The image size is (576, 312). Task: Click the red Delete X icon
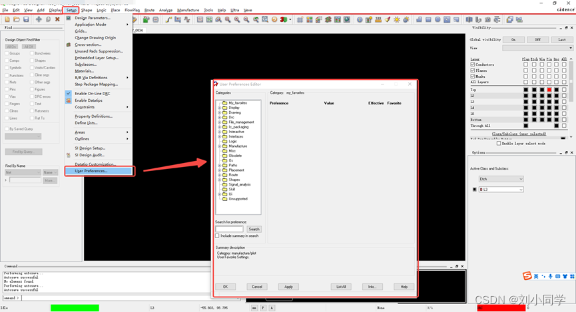tap(57, 19)
